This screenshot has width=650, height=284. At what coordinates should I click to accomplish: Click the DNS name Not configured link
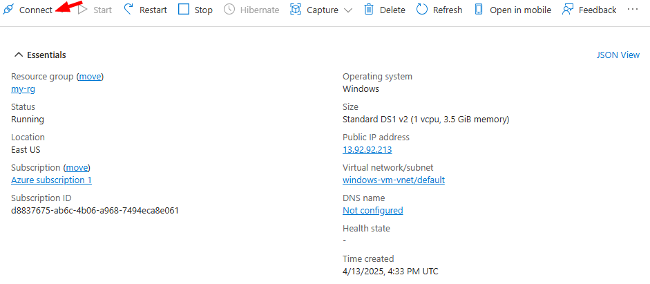click(373, 211)
